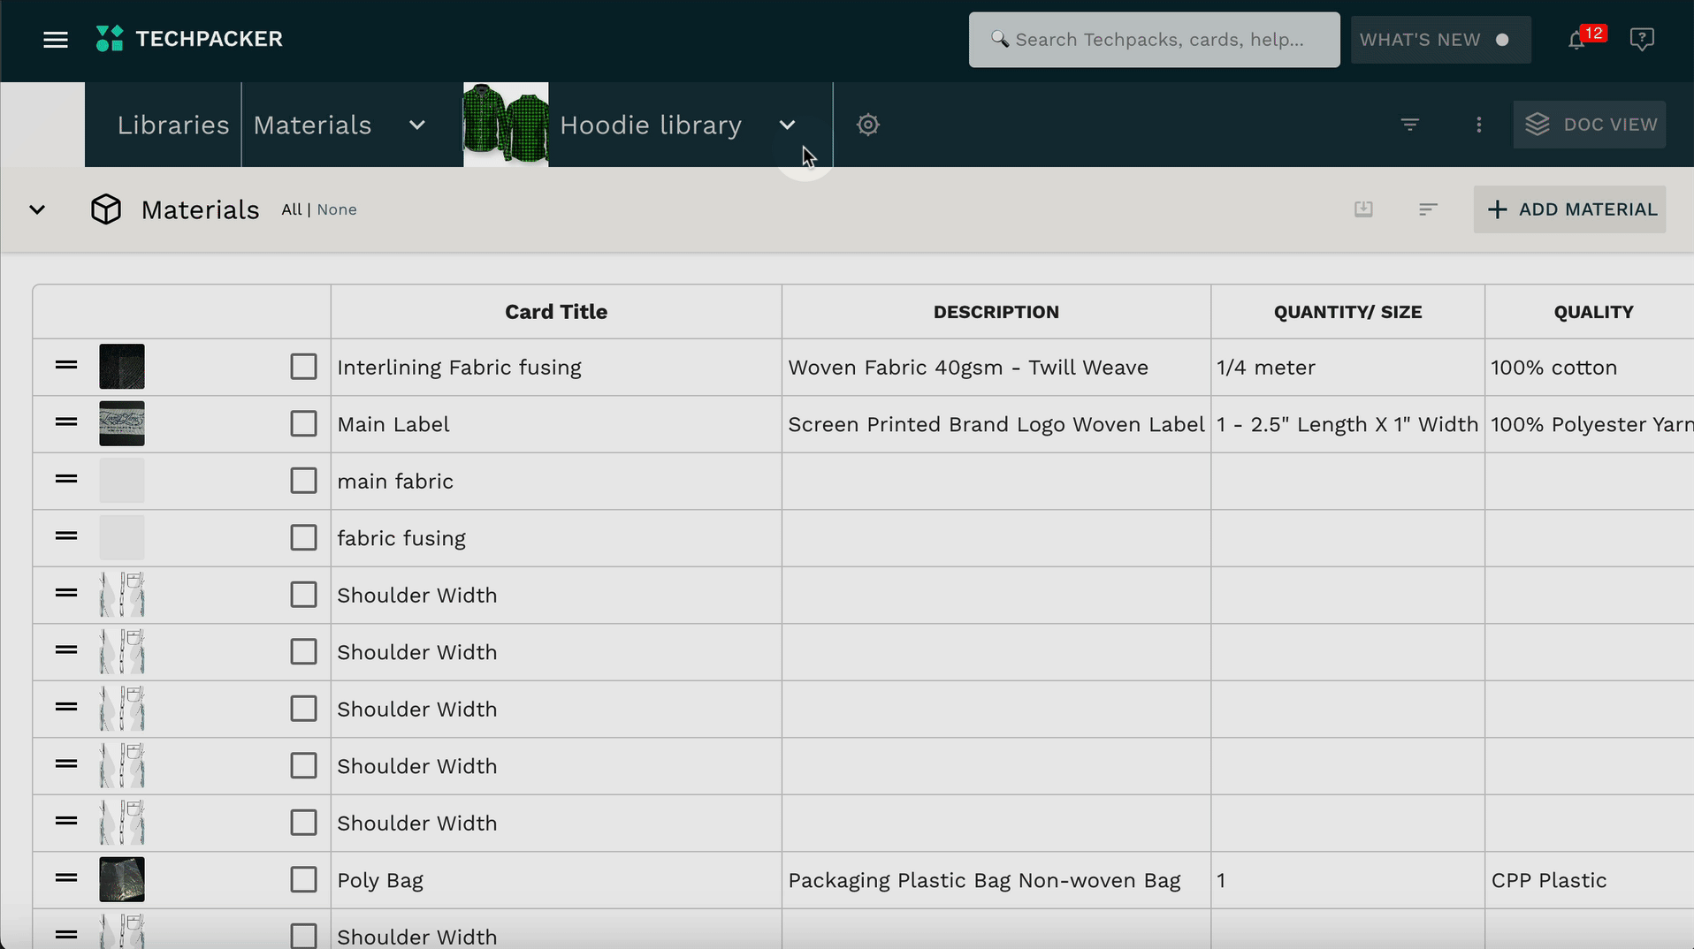Click the 'main fabric' title cell
Viewport: 1694px width, 949px height.
[x=556, y=482]
